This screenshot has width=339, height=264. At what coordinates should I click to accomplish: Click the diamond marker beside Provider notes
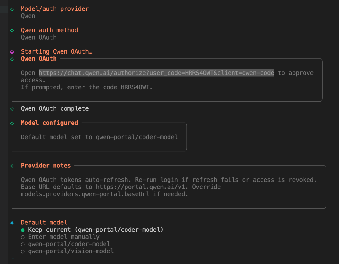[12, 166]
